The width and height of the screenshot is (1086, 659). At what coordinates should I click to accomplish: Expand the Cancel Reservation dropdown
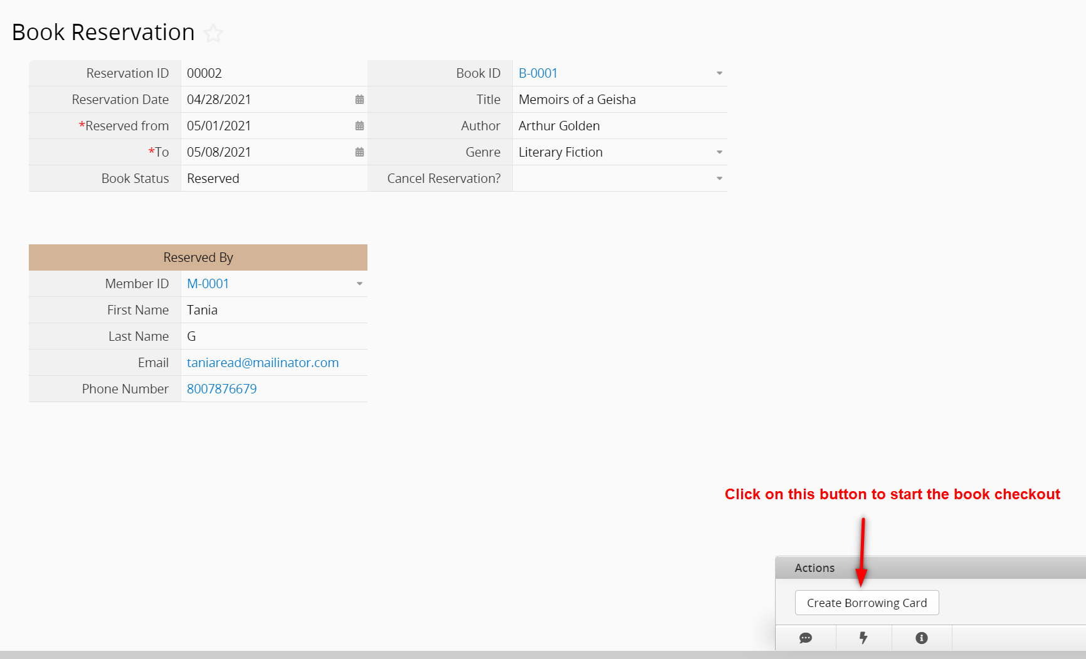719,179
